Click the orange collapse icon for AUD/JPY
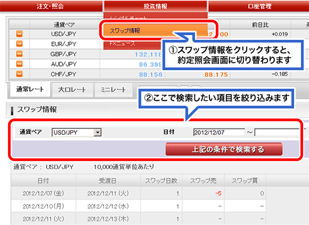Viewport: 309px width, 225px height. pyautogui.click(x=19, y=63)
